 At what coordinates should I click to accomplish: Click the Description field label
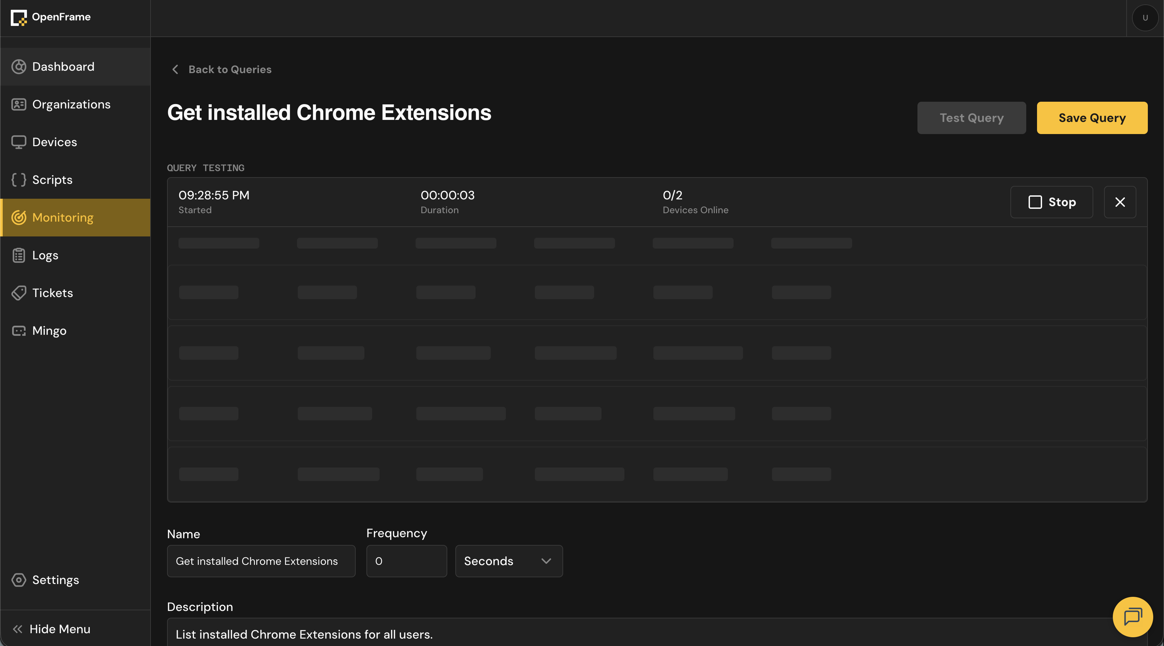pyautogui.click(x=200, y=607)
